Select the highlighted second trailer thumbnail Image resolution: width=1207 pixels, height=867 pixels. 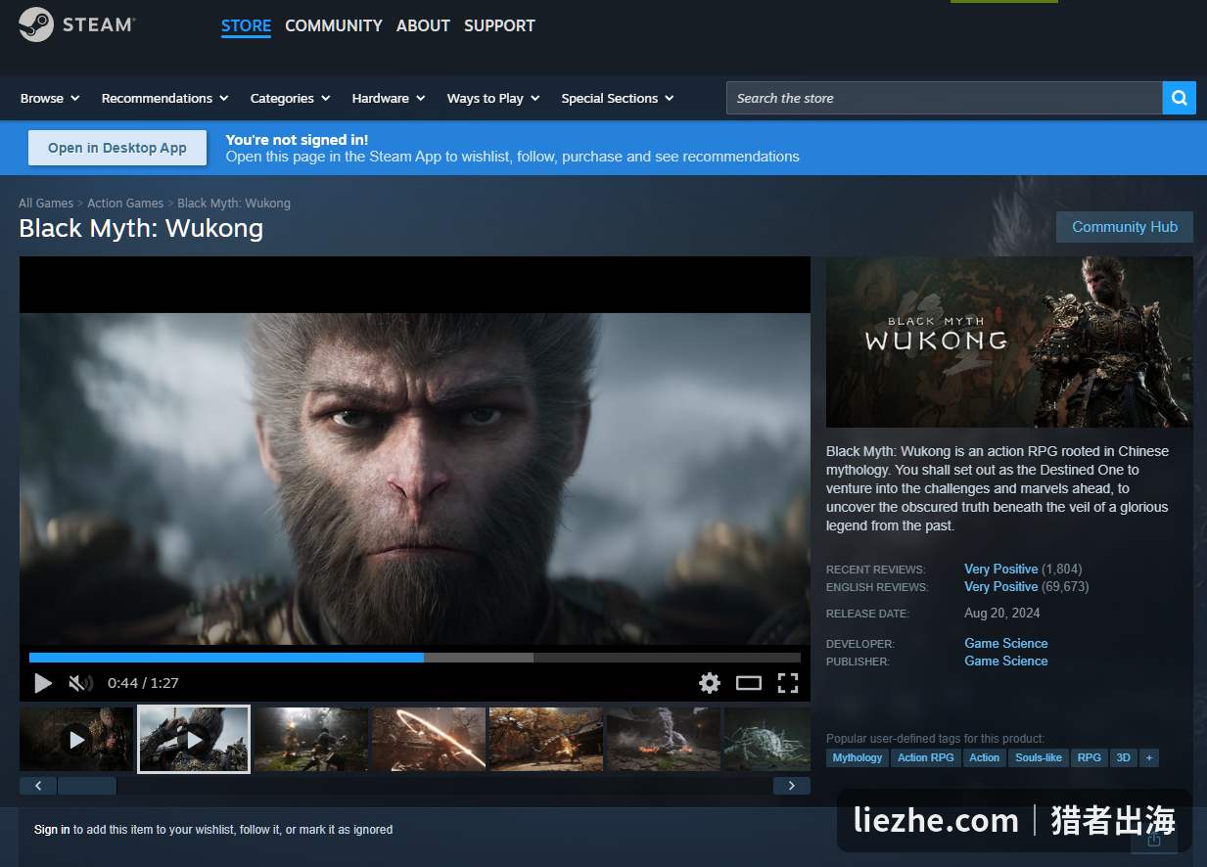(x=194, y=739)
